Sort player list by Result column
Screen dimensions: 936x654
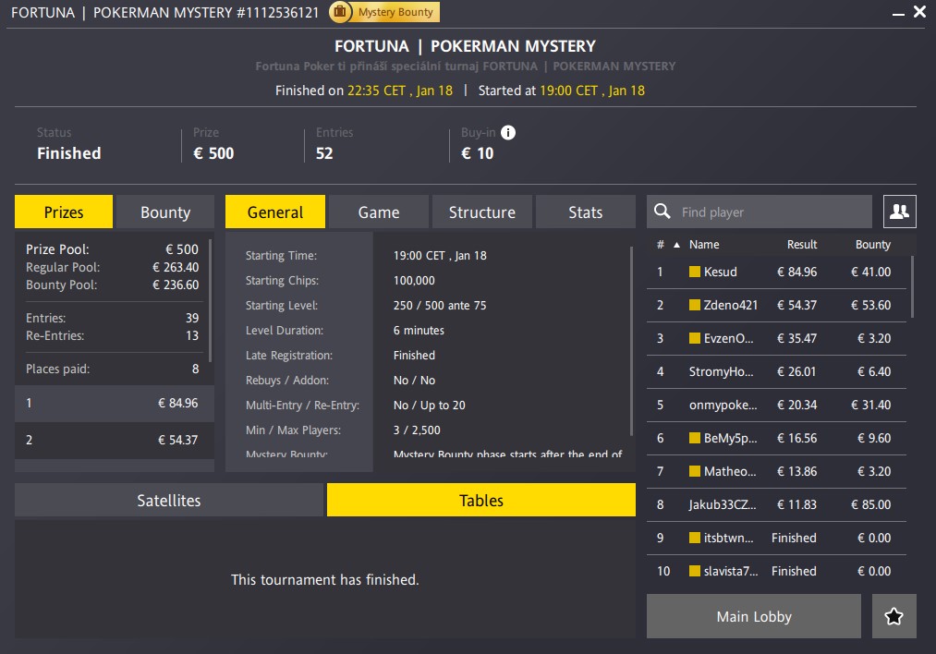pyautogui.click(x=802, y=245)
